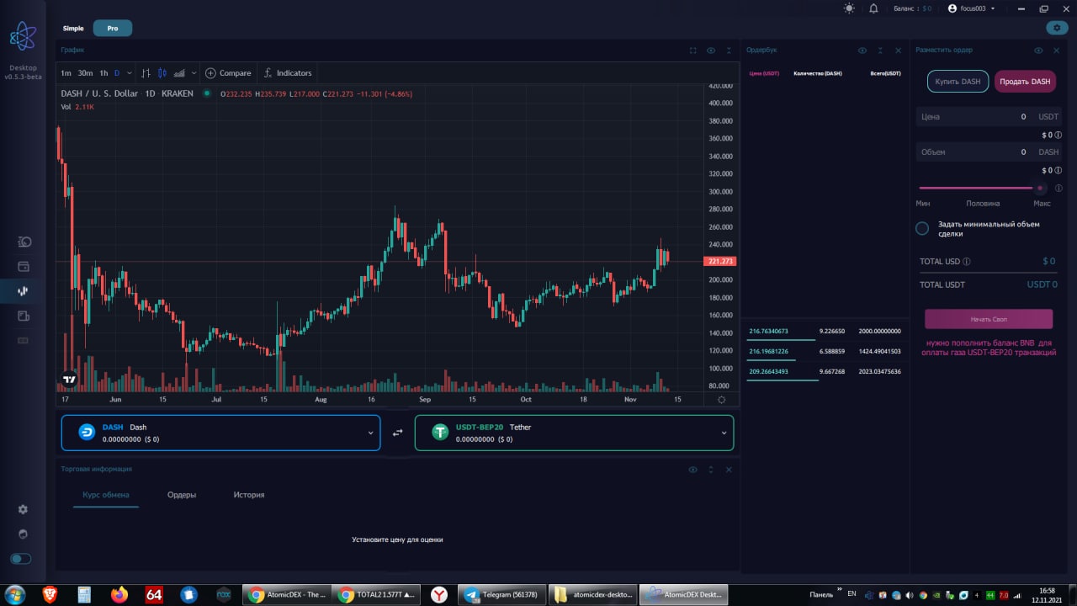Collapse the График chart panel
Screen dimensions: 1077x606
click(729, 50)
